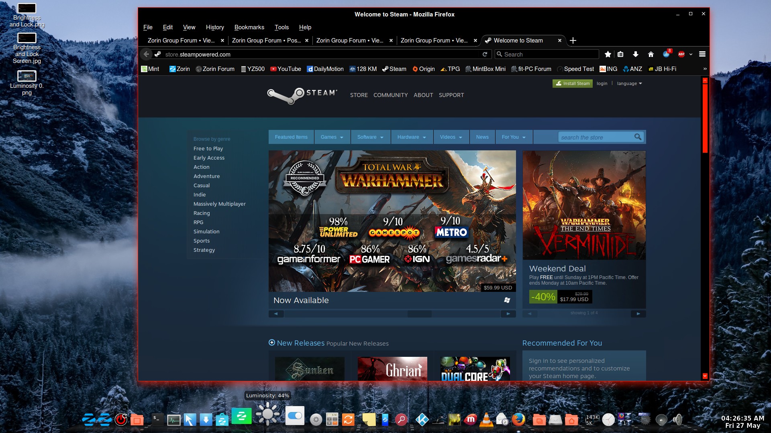Screen dimensions: 771x433
Task: Click the store search magnifier icon
Action: coord(637,137)
